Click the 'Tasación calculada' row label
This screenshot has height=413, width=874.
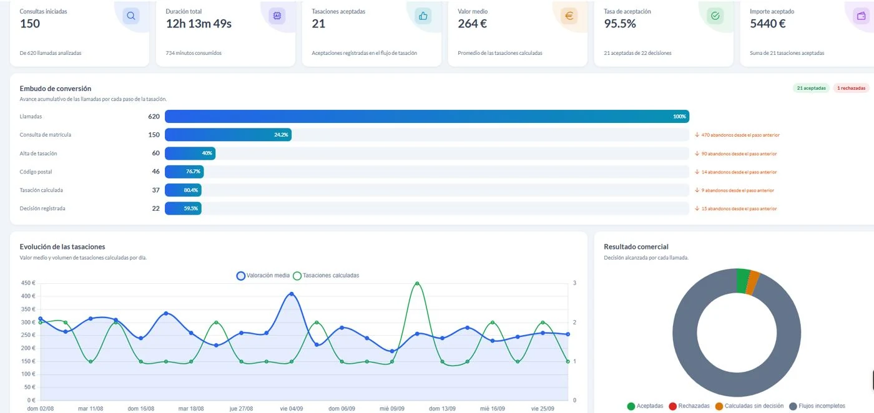click(x=41, y=190)
